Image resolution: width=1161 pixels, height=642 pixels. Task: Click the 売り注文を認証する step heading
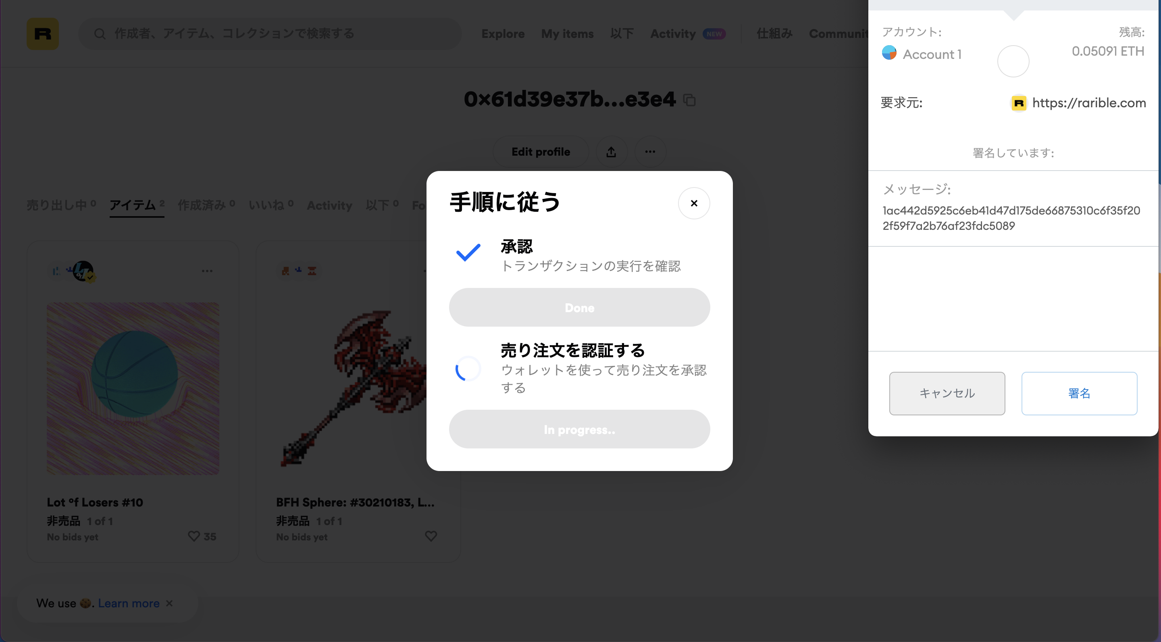[x=573, y=350]
